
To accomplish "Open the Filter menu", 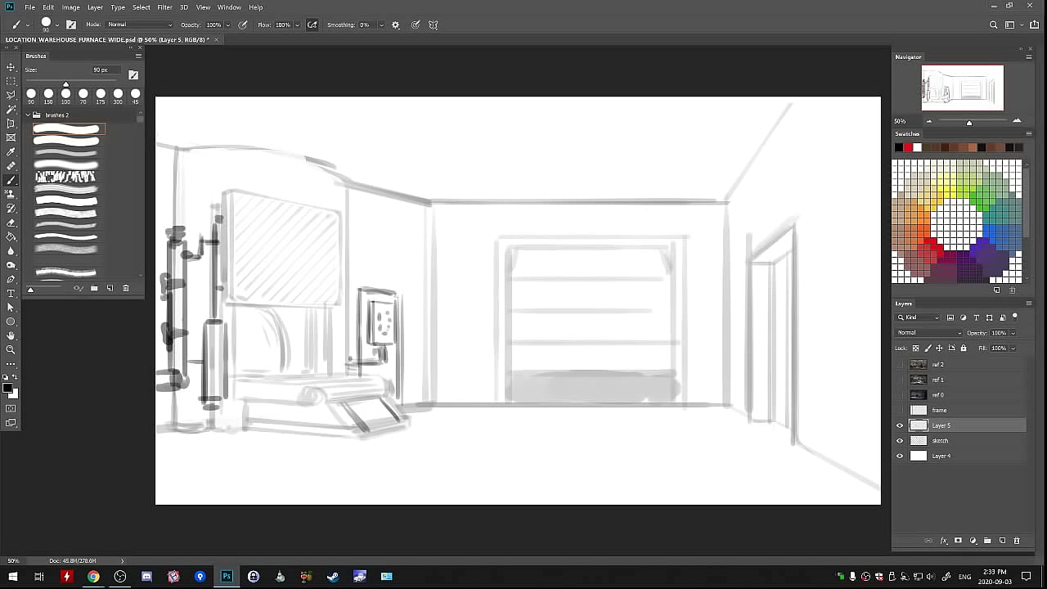I will click(164, 7).
